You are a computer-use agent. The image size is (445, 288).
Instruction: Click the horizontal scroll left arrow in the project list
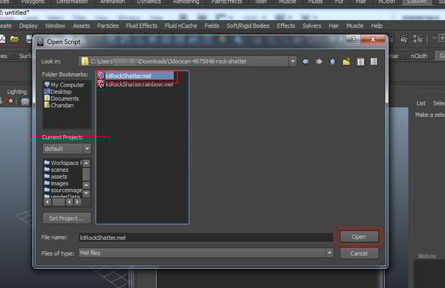(48, 202)
